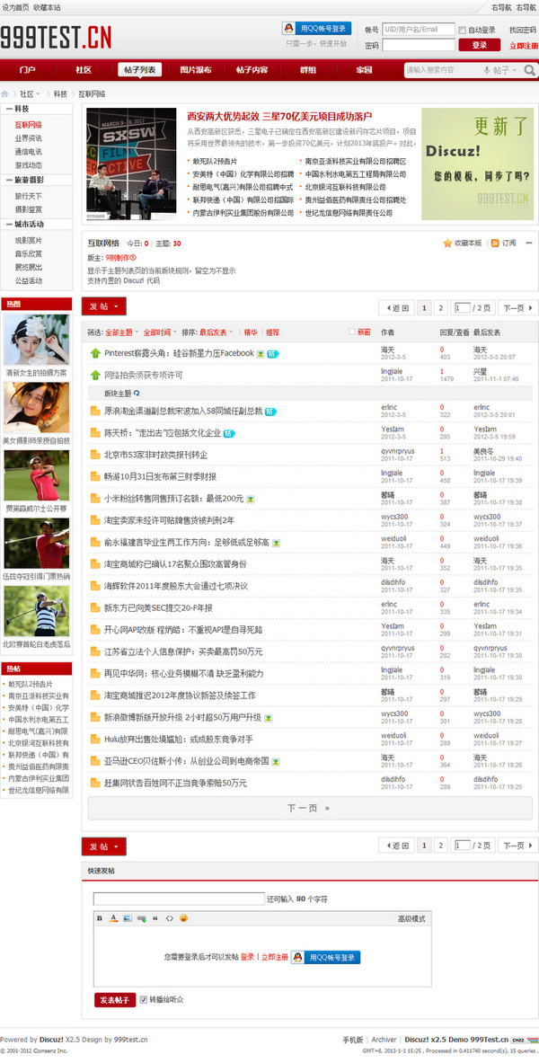
Task: Click the magnifier search icon
Action: pos(529,70)
